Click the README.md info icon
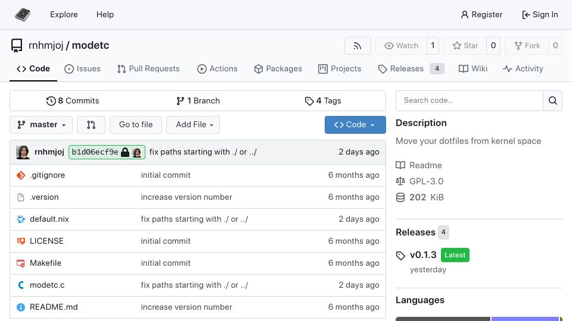The height and width of the screenshot is (321, 572). tap(21, 307)
